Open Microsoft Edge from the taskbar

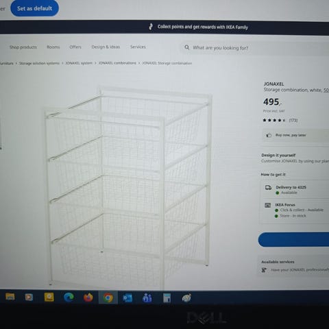(69, 297)
